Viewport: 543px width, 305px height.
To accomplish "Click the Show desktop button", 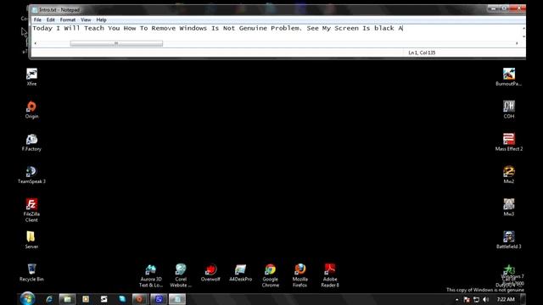I will click(523, 299).
